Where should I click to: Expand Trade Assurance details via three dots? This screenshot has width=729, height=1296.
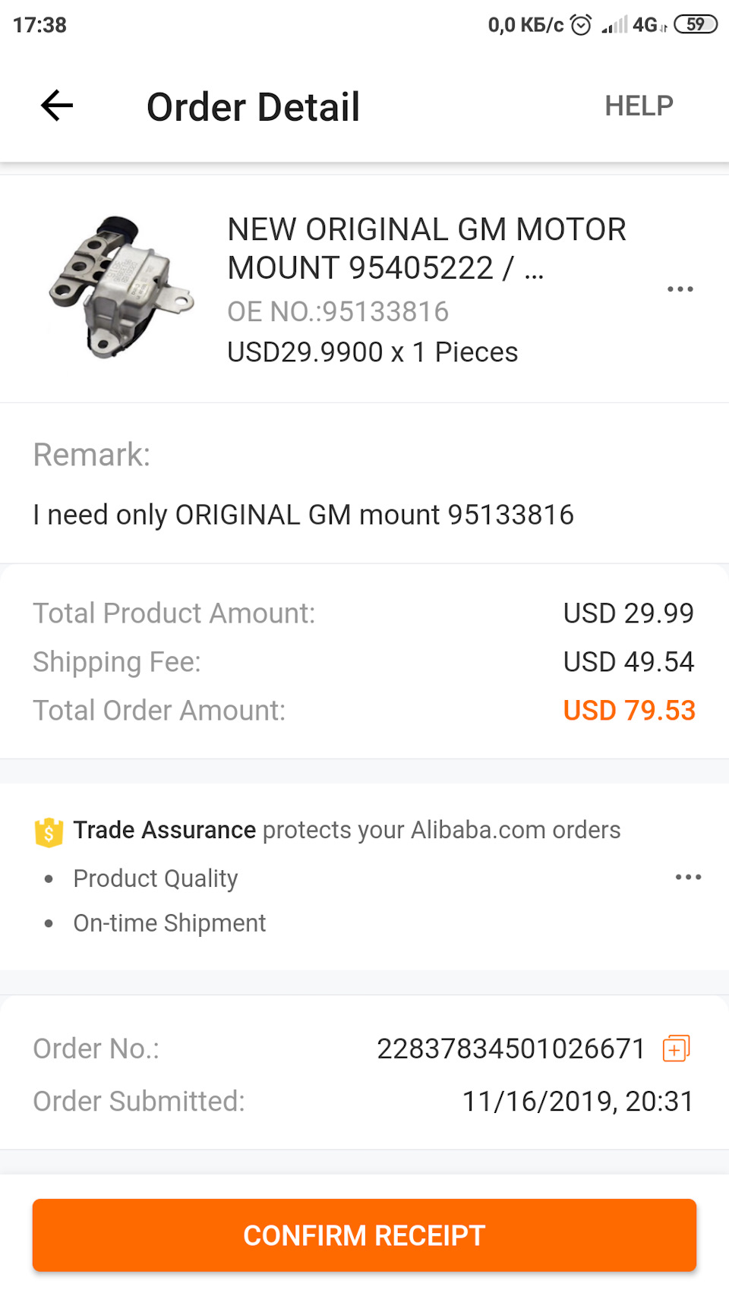coord(688,877)
